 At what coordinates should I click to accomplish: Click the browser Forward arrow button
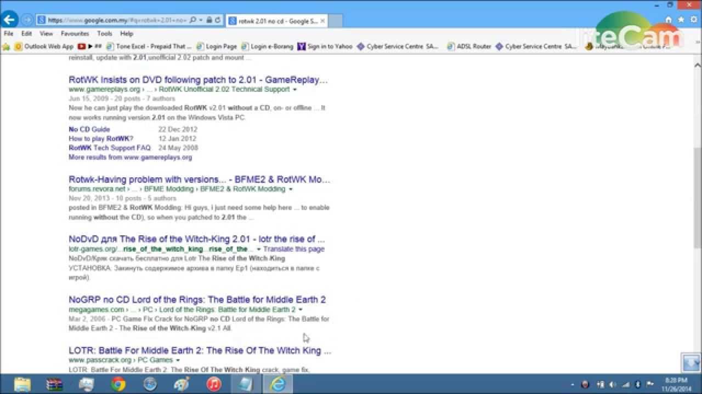click(26, 20)
